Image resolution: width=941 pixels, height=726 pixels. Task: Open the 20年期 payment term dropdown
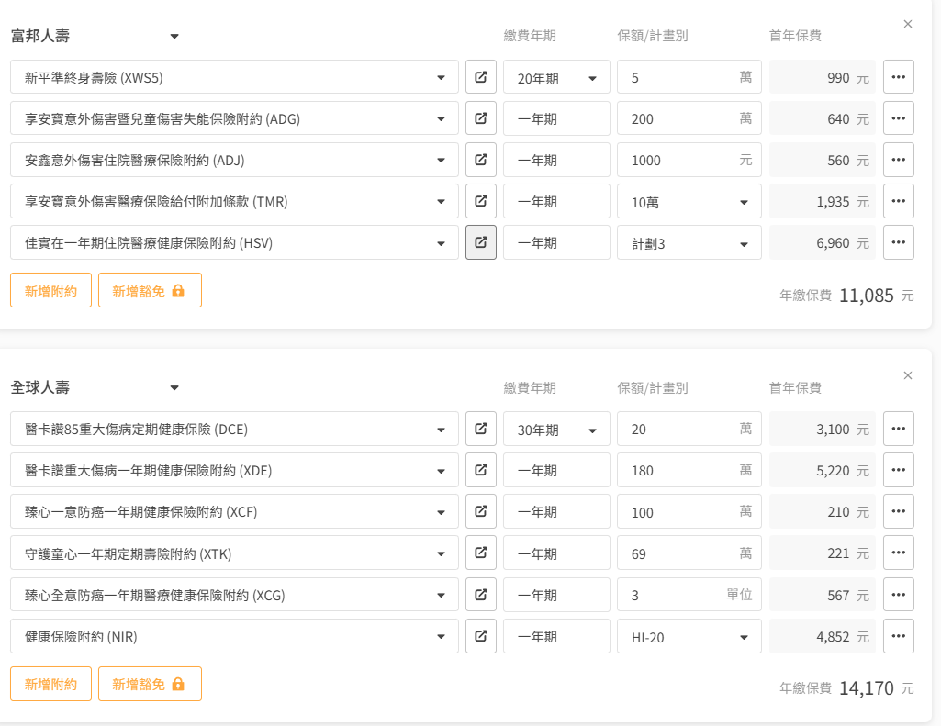click(556, 78)
